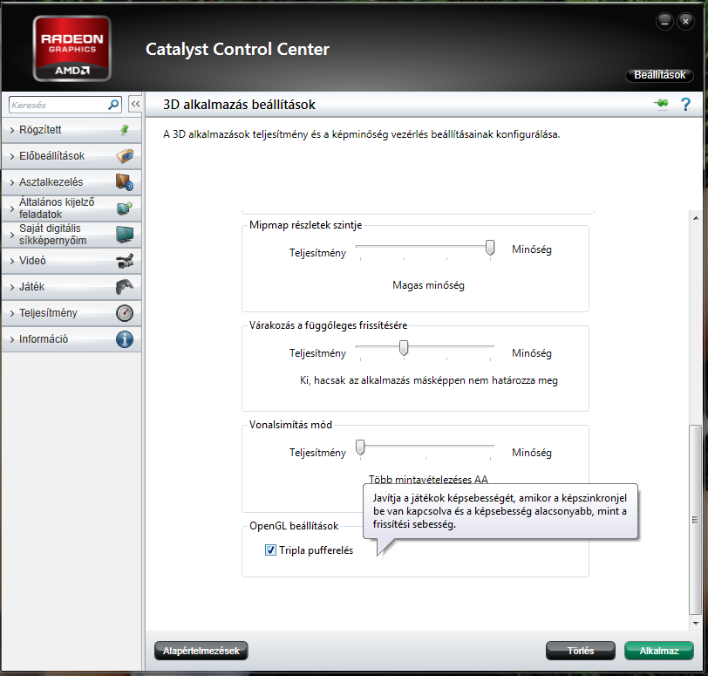Expand the Előbeállítások section chevron
The image size is (708, 676).
(x=12, y=157)
